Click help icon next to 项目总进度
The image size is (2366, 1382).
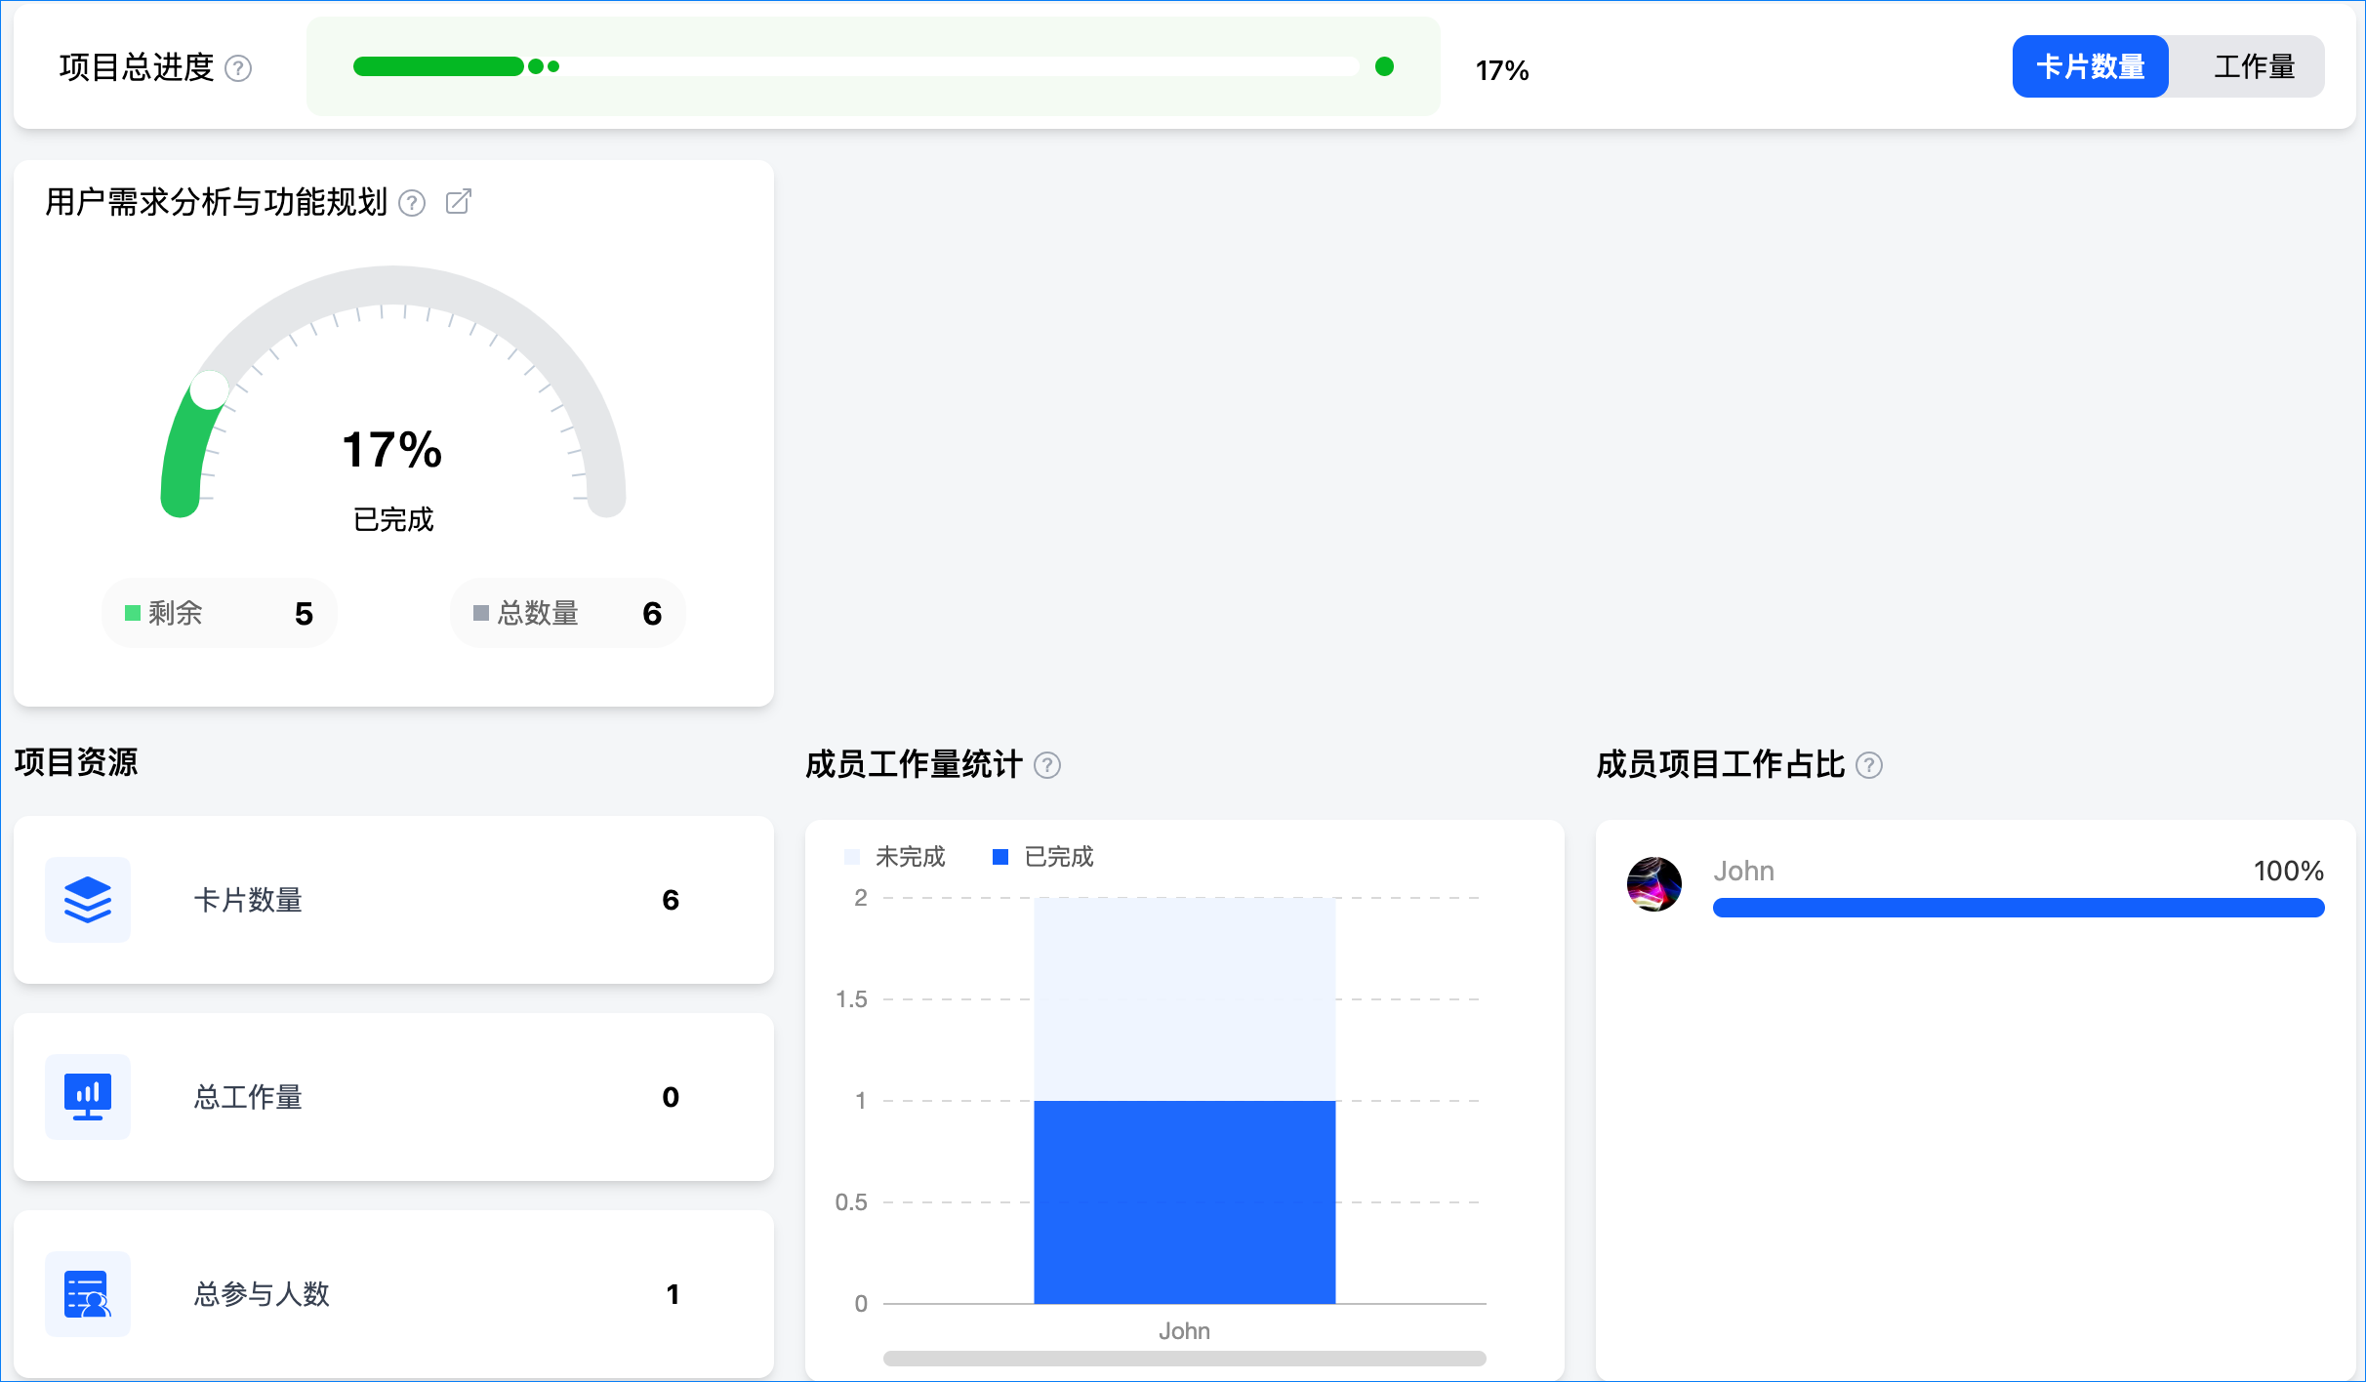point(238,68)
